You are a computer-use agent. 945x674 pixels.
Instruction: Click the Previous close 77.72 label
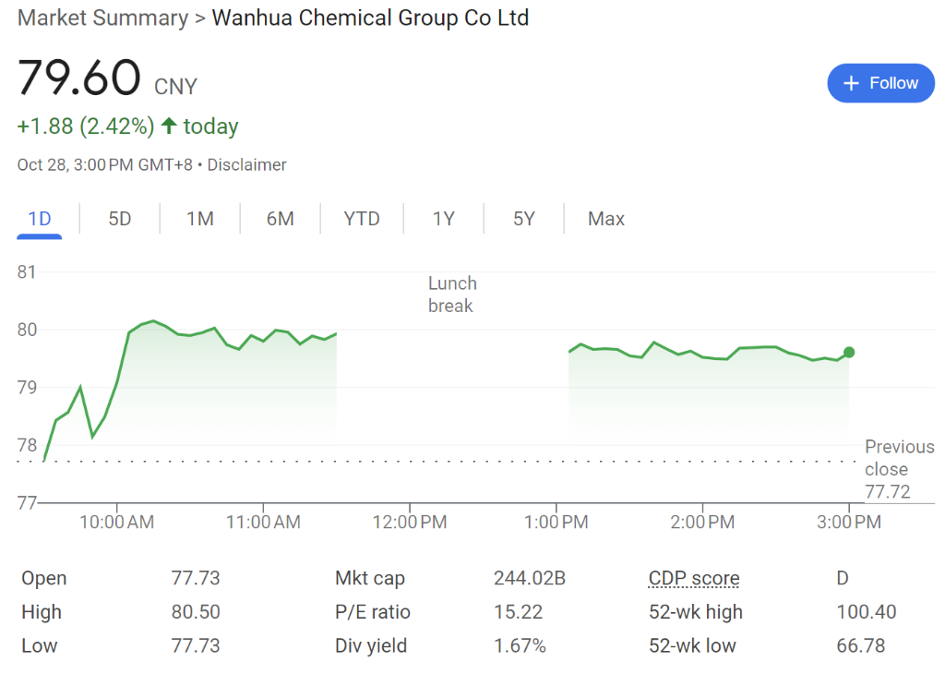(899, 469)
